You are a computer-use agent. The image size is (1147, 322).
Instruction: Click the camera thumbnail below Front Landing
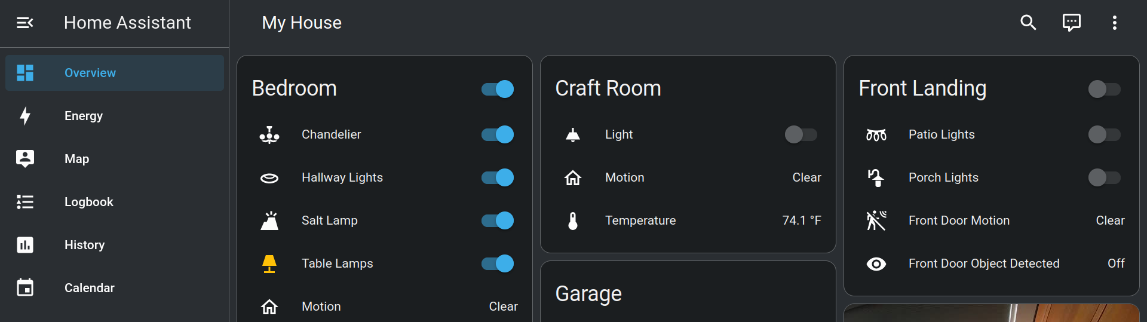coord(992,313)
